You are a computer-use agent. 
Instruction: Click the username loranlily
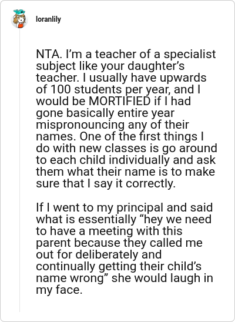point(48,19)
